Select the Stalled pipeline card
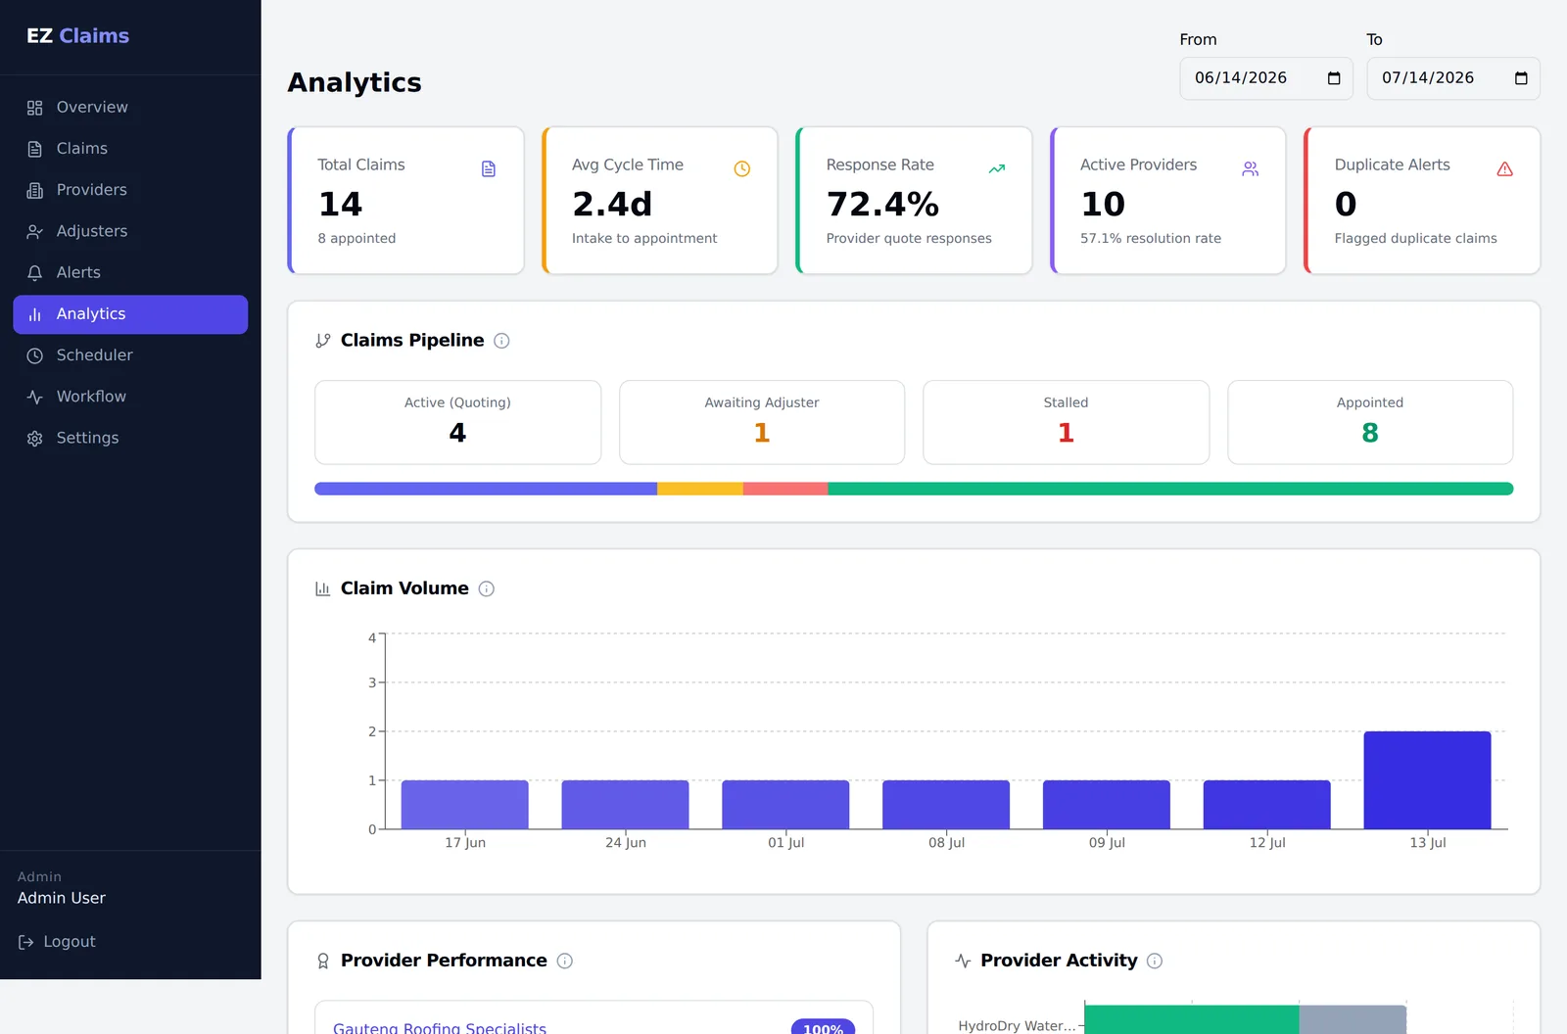Image resolution: width=1567 pixels, height=1034 pixels. click(x=1066, y=422)
